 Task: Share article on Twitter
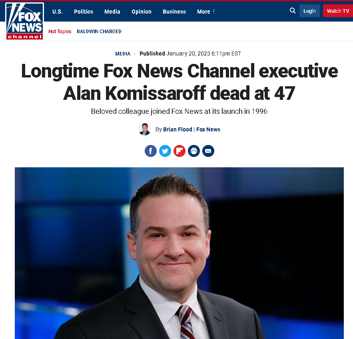coord(165,151)
